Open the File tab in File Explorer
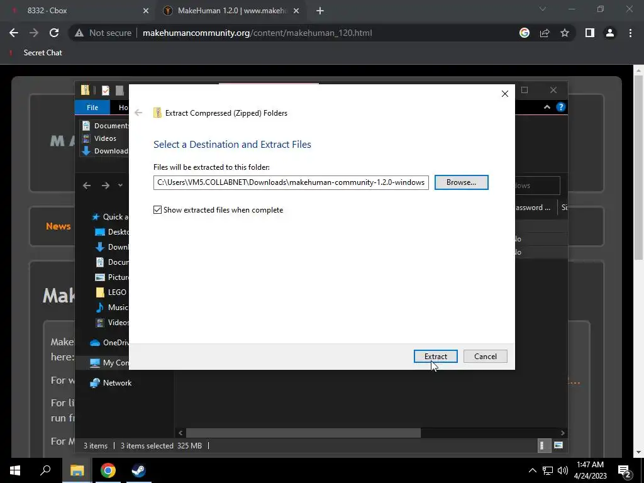The width and height of the screenshot is (644, 483). point(92,107)
